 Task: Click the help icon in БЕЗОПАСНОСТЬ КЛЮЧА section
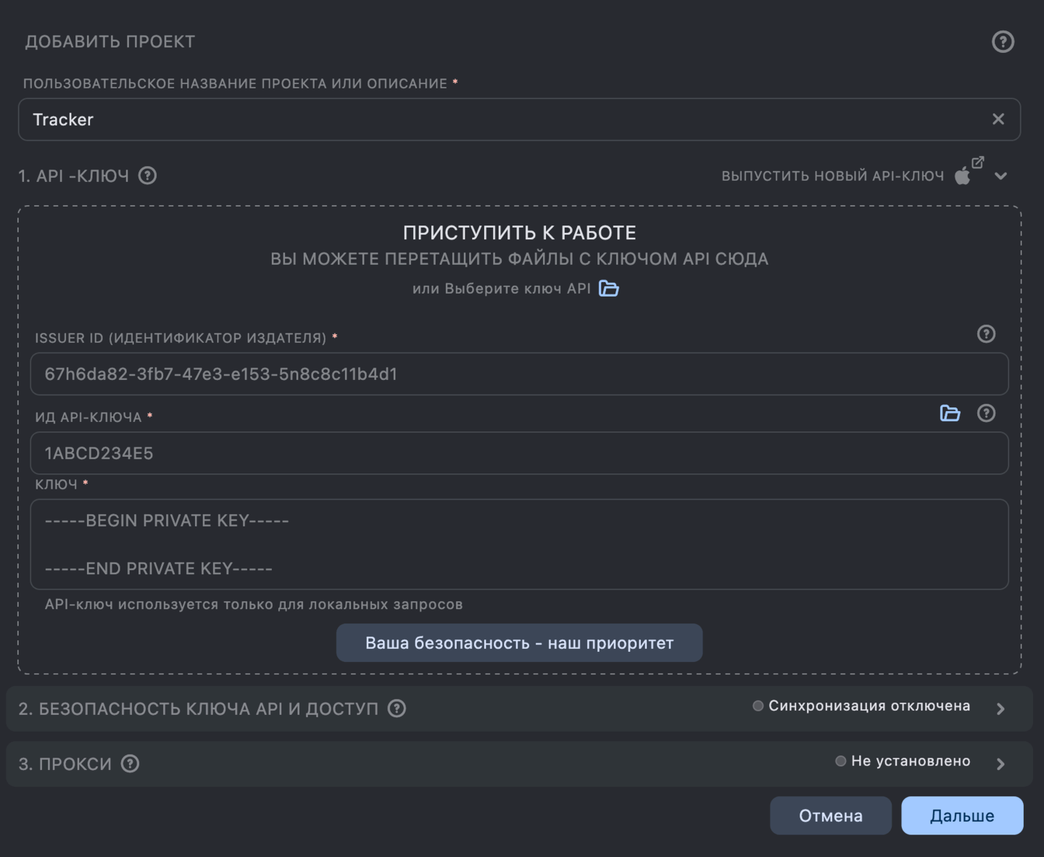coord(396,709)
